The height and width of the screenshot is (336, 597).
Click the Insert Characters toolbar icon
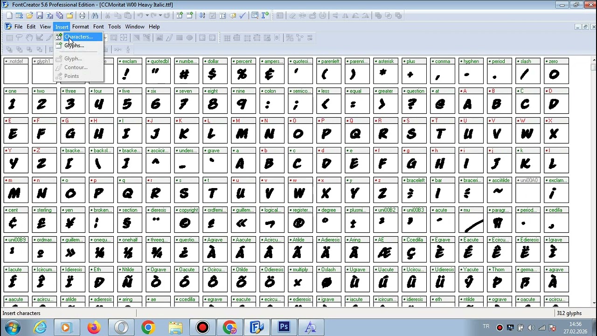180,15
